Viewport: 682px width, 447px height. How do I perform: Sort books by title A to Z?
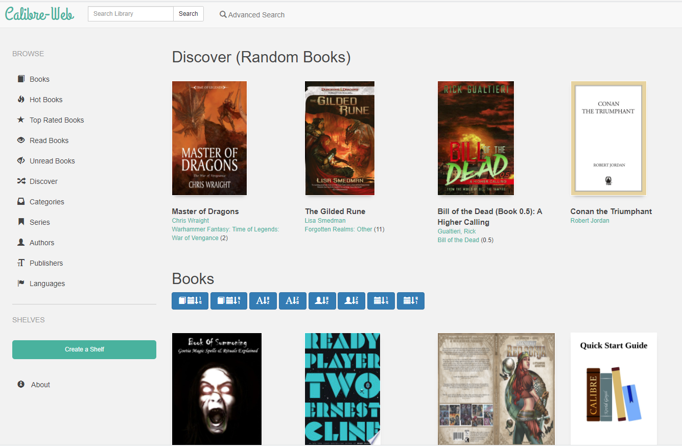coord(263,301)
